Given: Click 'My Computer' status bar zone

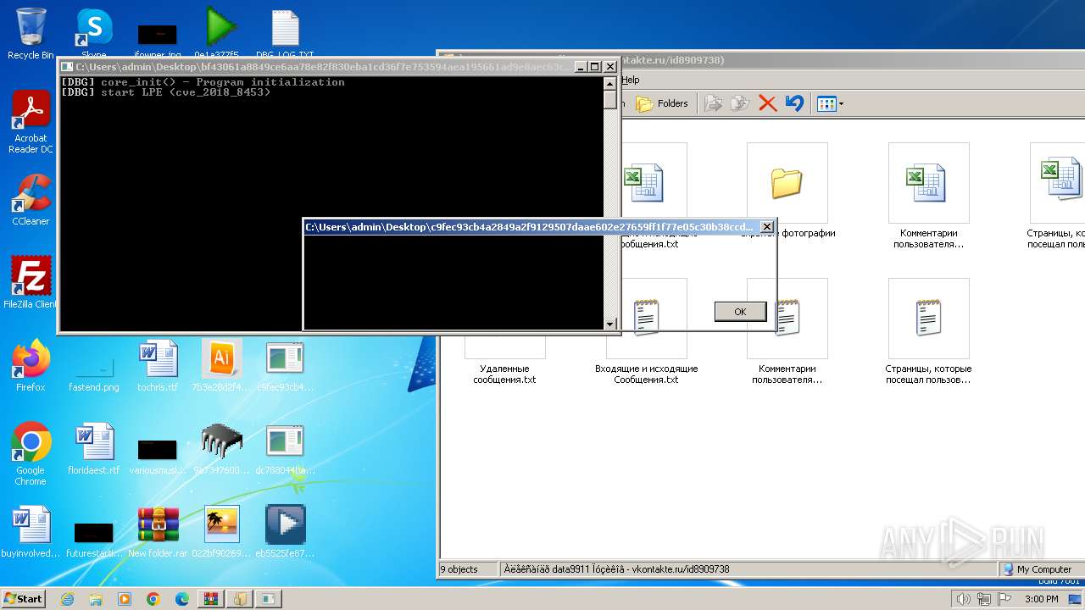Looking at the screenshot, I should [x=1043, y=569].
